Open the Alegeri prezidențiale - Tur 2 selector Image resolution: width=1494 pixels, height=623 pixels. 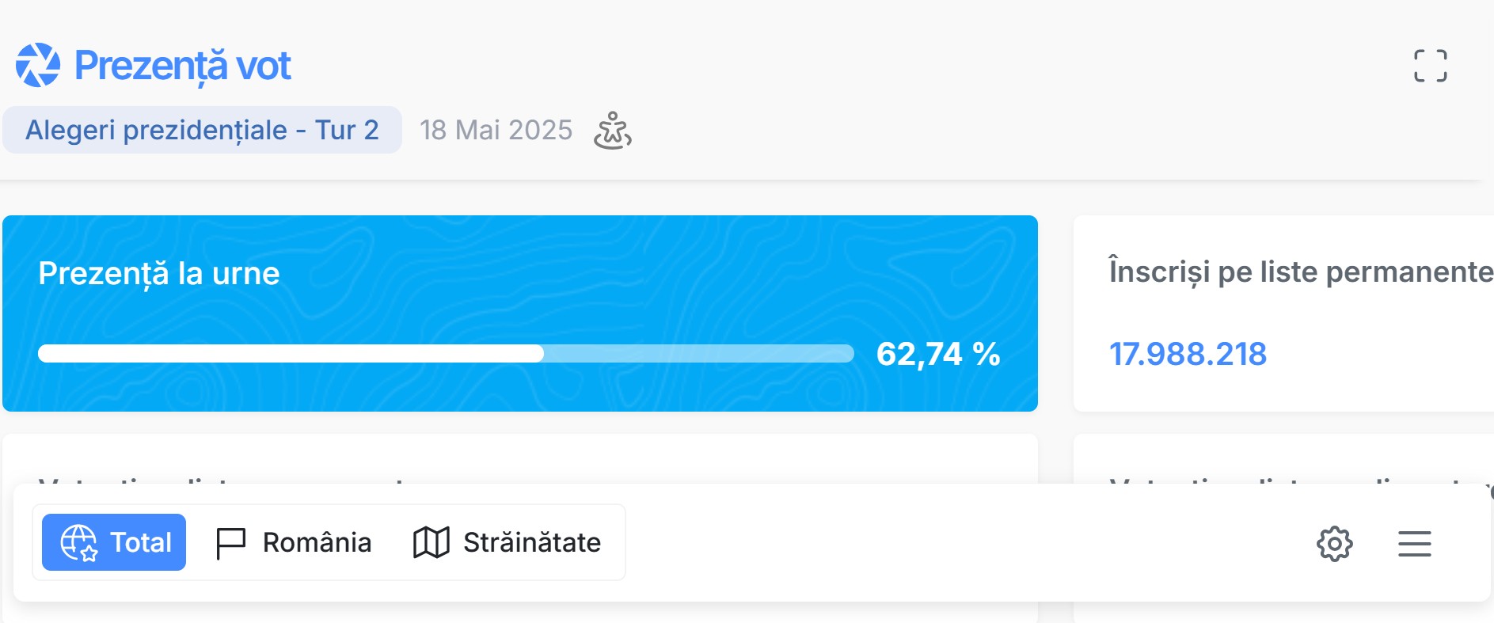[x=203, y=130]
